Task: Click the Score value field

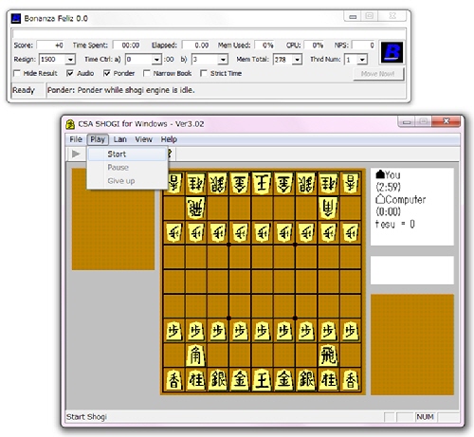Action: [50, 46]
